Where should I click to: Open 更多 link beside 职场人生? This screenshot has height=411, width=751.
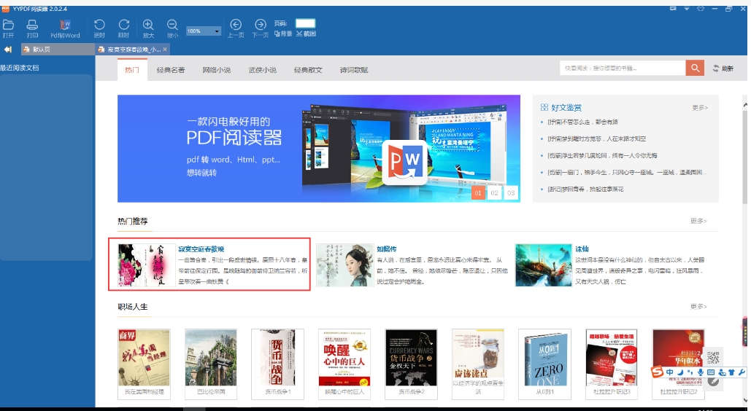pos(698,307)
